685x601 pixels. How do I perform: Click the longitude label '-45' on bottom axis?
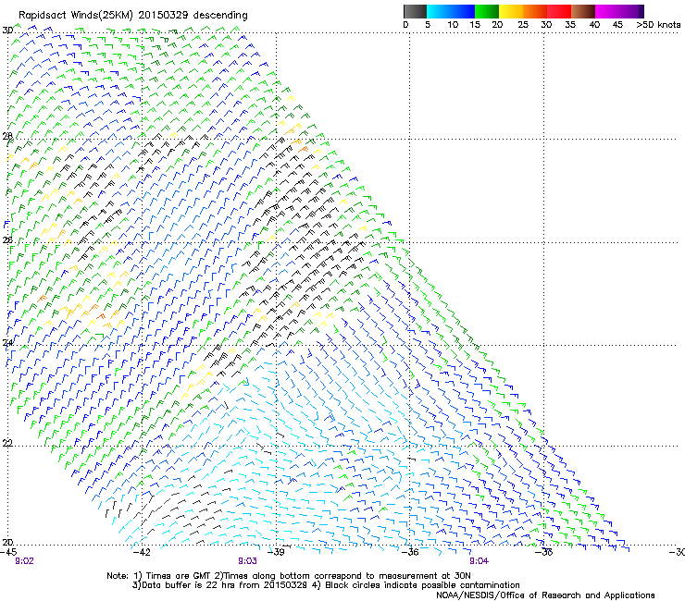(8, 552)
